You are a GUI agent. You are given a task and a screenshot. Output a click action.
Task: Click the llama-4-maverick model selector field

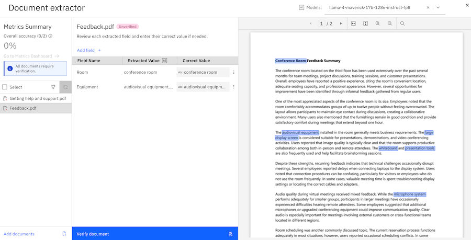385,7
